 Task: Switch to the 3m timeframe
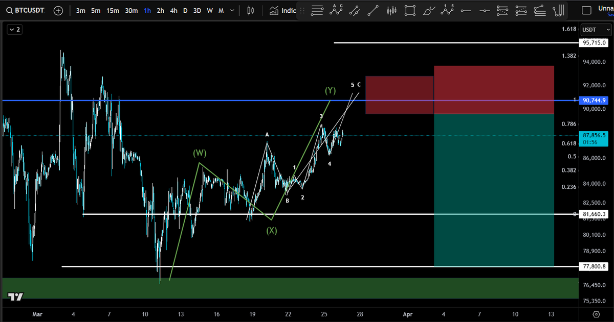[80, 10]
